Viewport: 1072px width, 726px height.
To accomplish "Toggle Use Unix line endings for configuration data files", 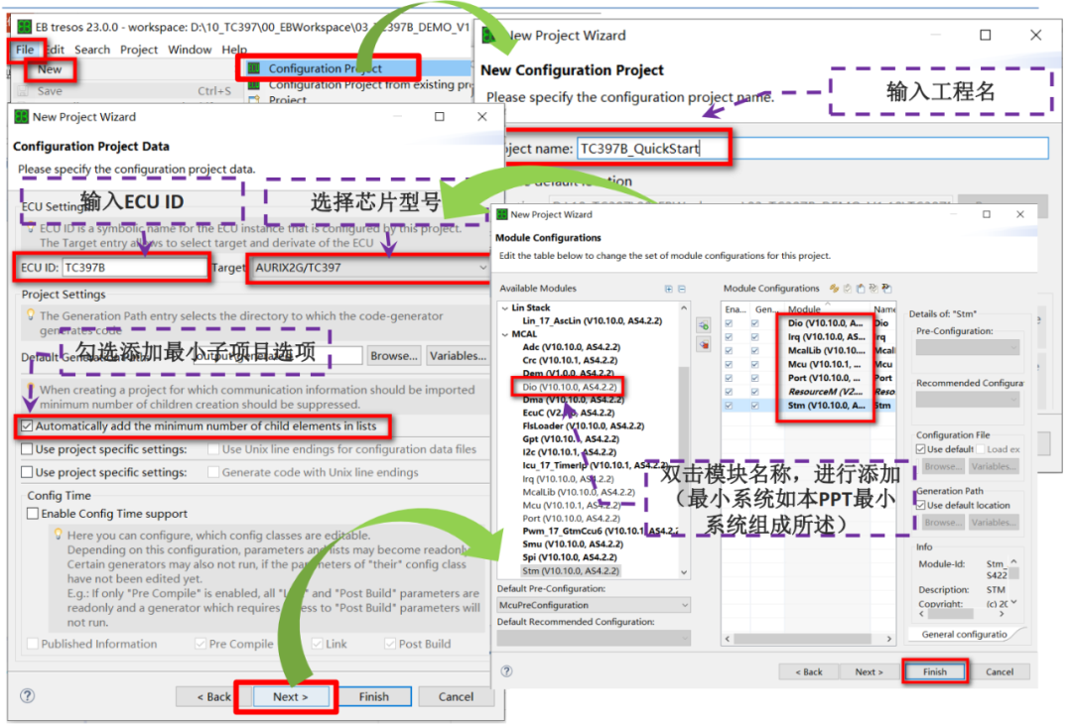I will pyautogui.click(x=213, y=449).
